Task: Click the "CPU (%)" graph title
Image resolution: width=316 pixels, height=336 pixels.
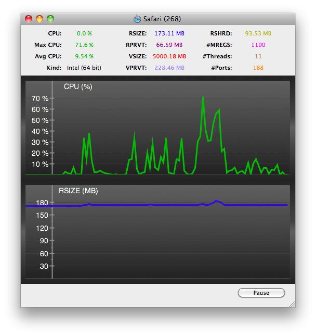Action: (x=78, y=86)
